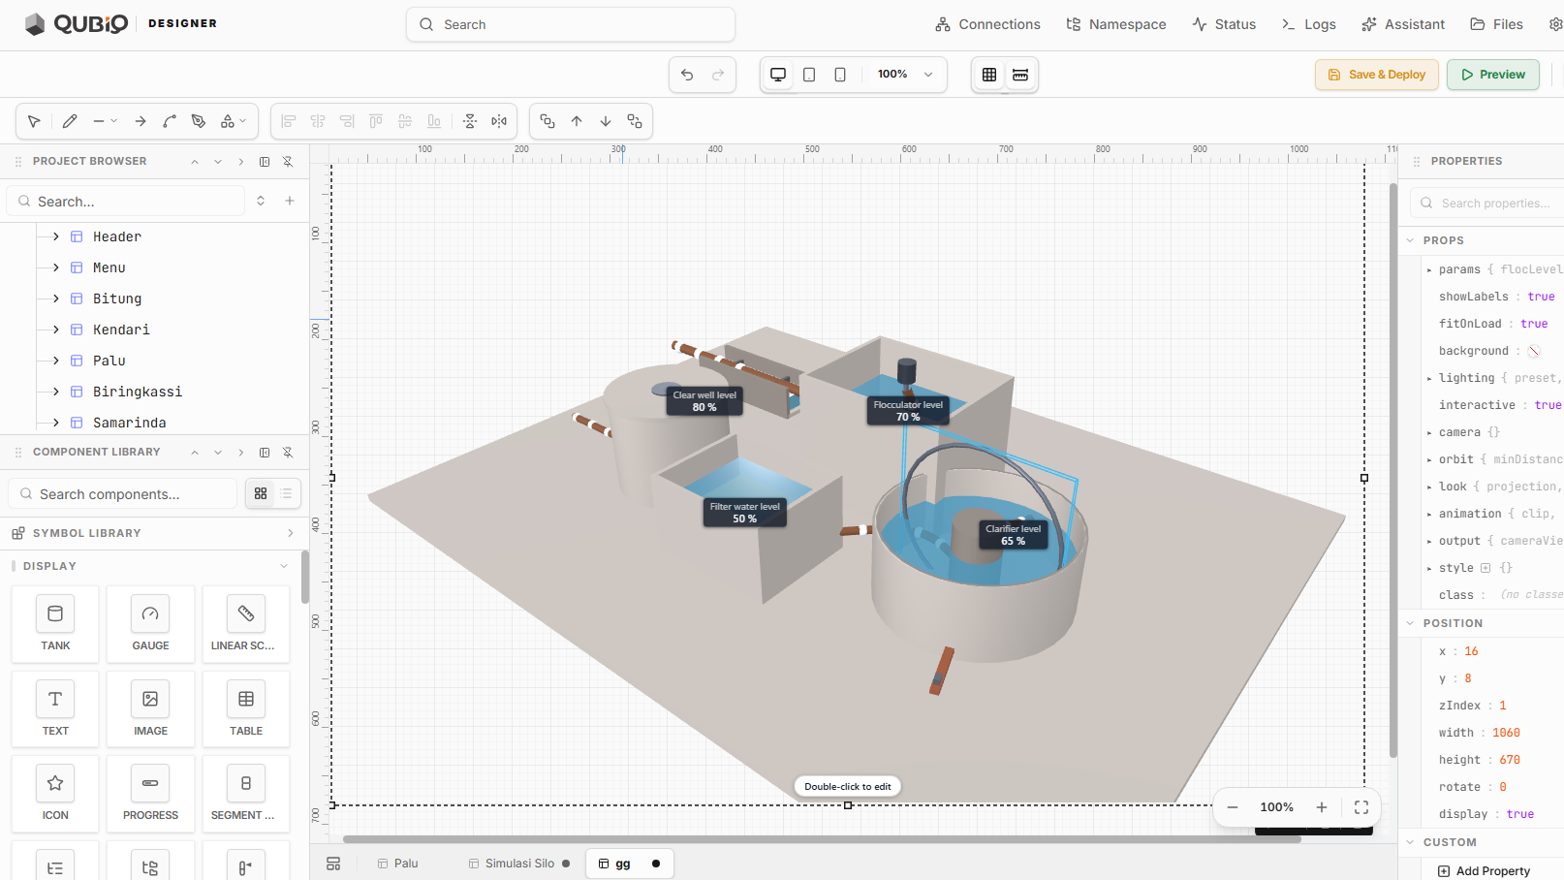Image resolution: width=1564 pixels, height=880 pixels.
Task: Switch to the Palu tab
Action: (398, 864)
